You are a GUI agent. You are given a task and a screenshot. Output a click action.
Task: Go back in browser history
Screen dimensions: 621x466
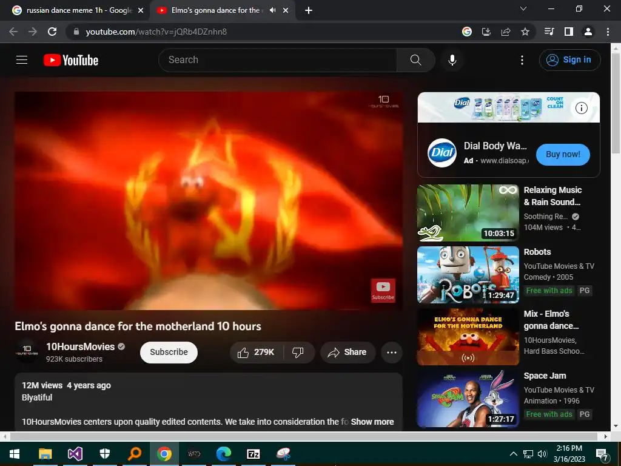click(x=13, y=32)
